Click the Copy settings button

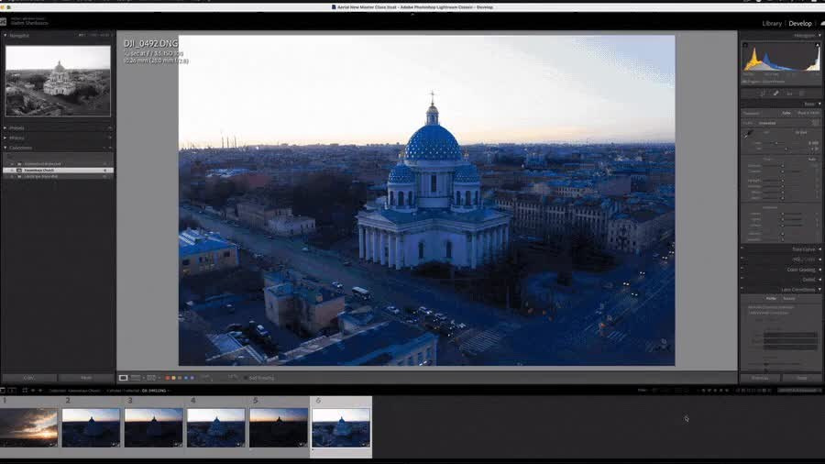click(x=29, y=378)
